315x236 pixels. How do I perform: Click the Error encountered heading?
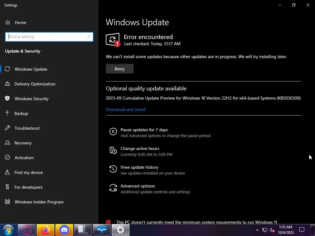(148, 37)
